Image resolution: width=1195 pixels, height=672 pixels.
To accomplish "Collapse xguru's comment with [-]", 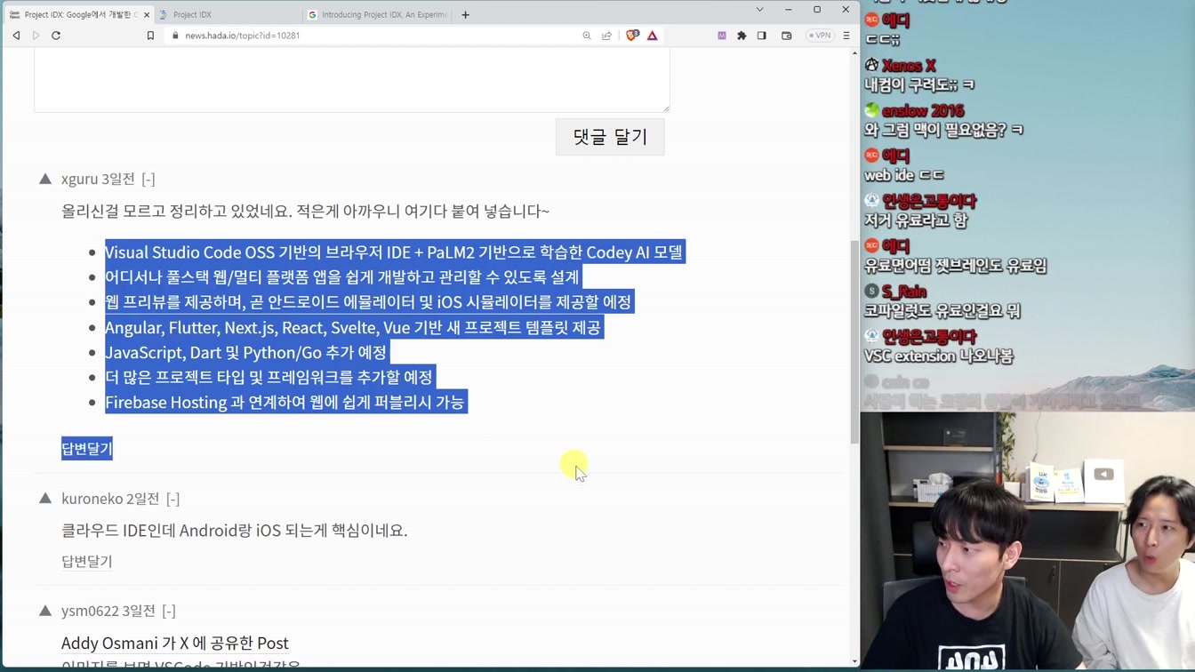I will pos(148,180).
